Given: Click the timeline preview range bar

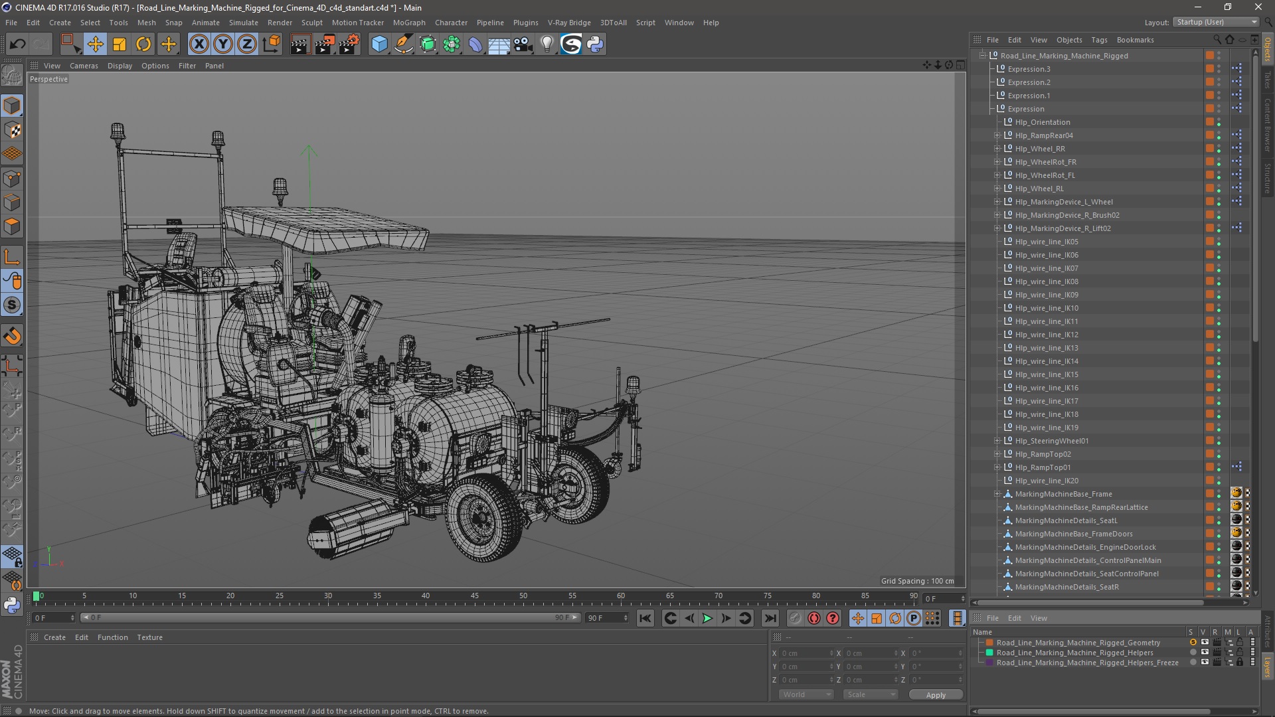Looking at the screenshot, I should pyautogui.click(x=330, y=618).
